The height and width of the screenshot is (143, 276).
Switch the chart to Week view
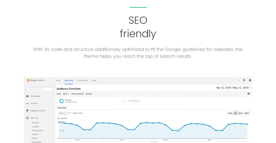coord(241,113)
